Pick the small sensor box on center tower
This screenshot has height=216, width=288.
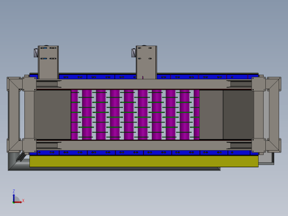pyautogui.click(x=133, y=53)
